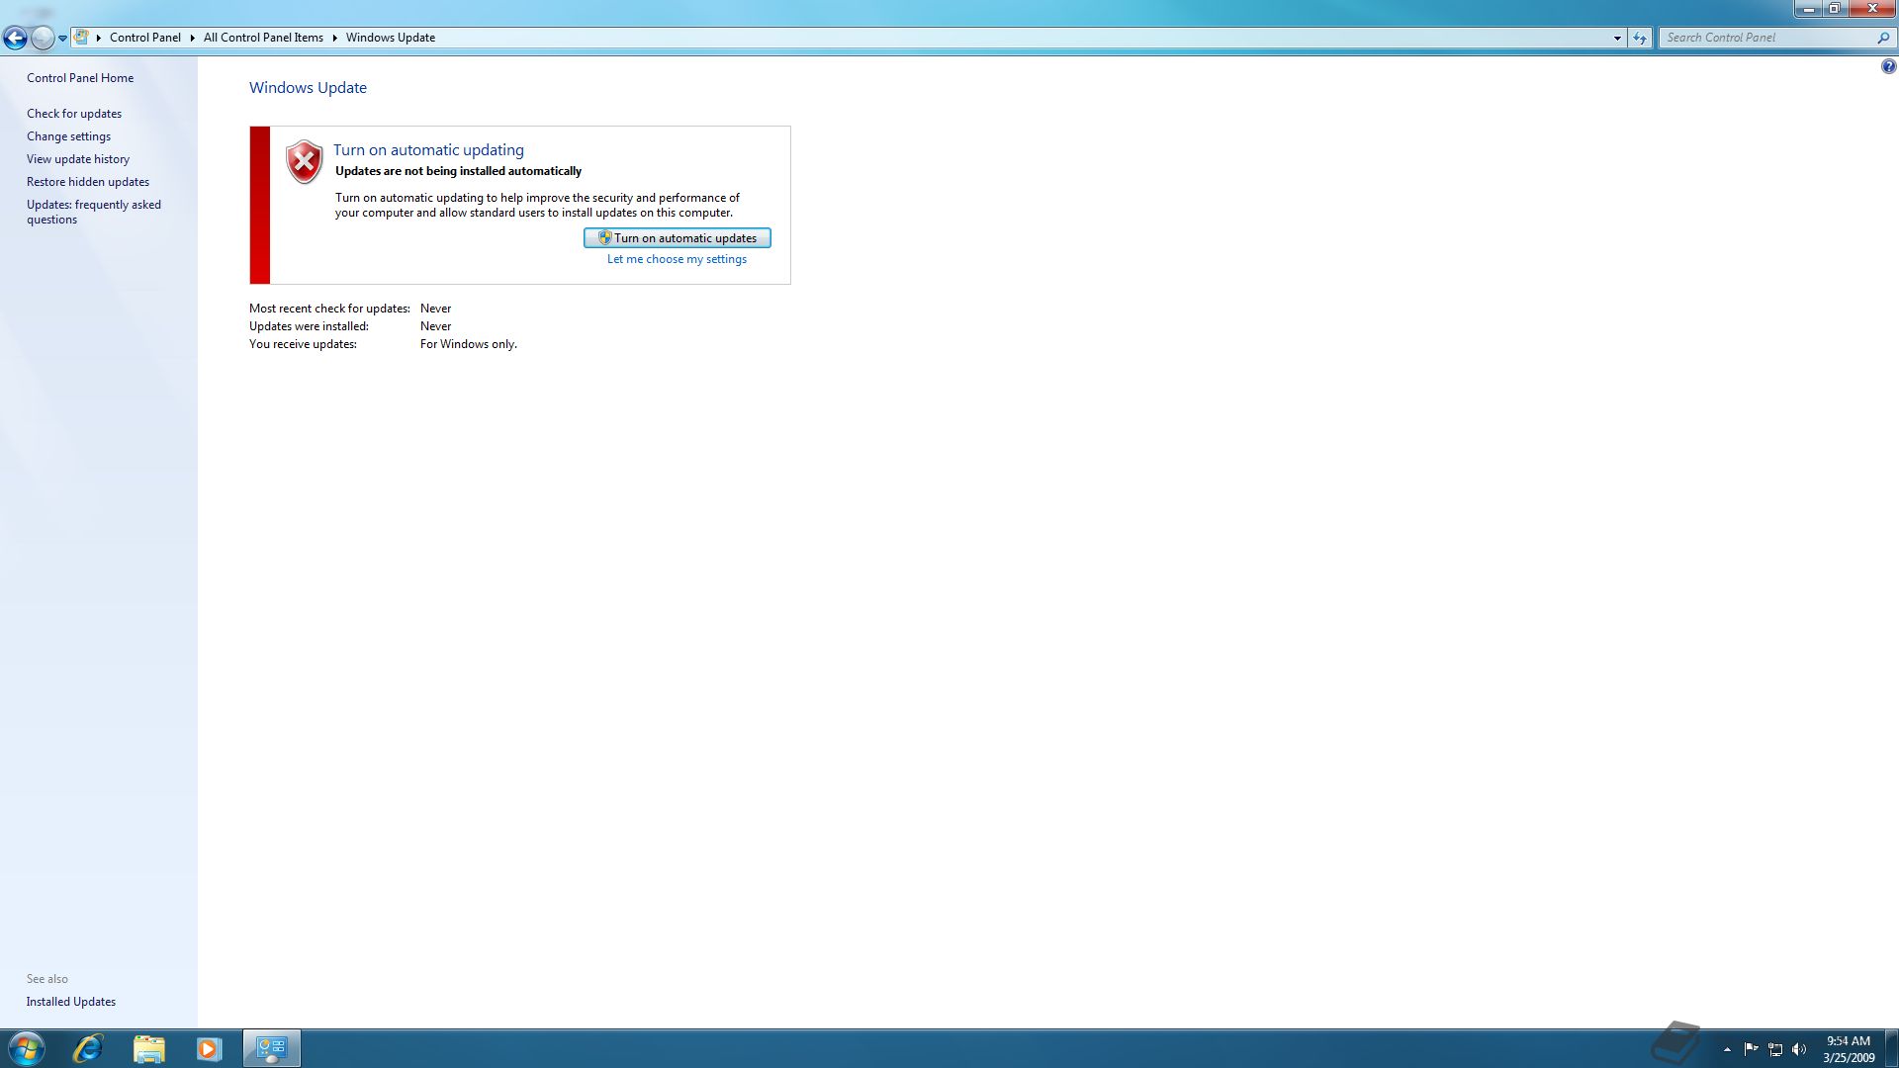Open the Help question mark icon
This screenshot has width=1899, height=1068.
(1888, 66)
